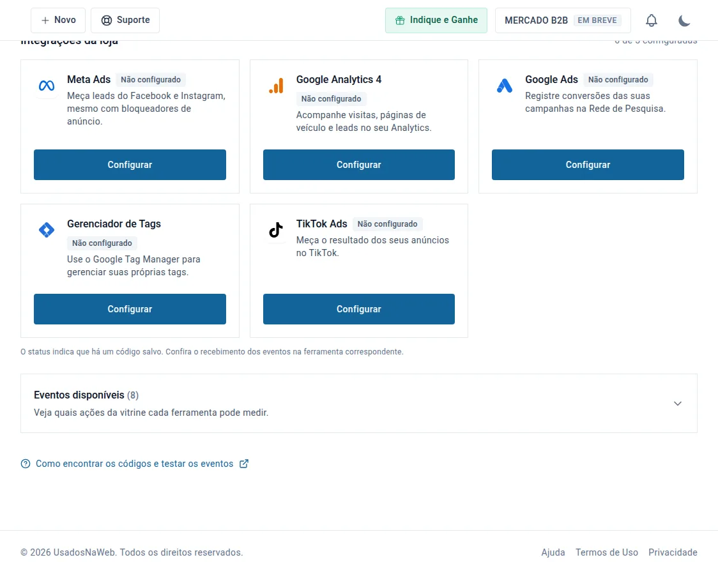Open link about finding codes and testing events

point(134,464)
